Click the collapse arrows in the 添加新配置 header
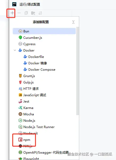 click(x=73, y=22)
